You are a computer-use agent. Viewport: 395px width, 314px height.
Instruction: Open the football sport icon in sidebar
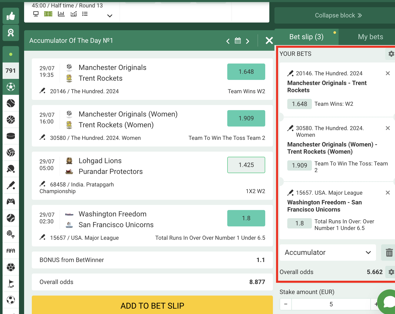pos(11,87)
